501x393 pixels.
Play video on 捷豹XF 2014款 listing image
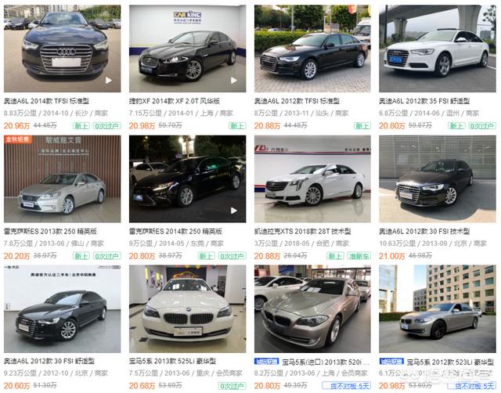pos(234,80)
